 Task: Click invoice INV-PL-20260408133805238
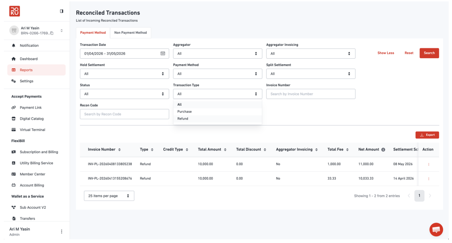110,164
